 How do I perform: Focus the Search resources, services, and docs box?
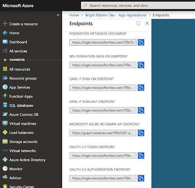138,5
